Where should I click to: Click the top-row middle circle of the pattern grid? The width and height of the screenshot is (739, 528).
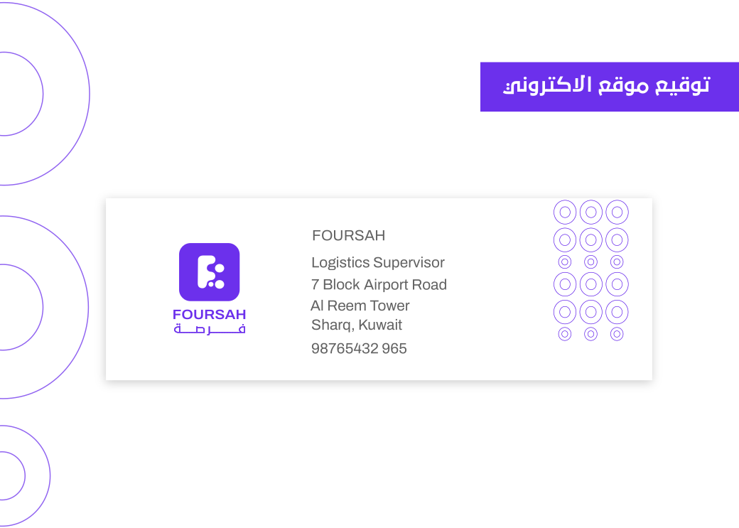(x=590, y=212)
